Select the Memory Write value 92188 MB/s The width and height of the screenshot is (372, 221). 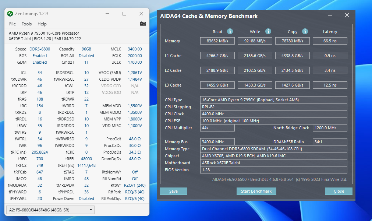255,41
